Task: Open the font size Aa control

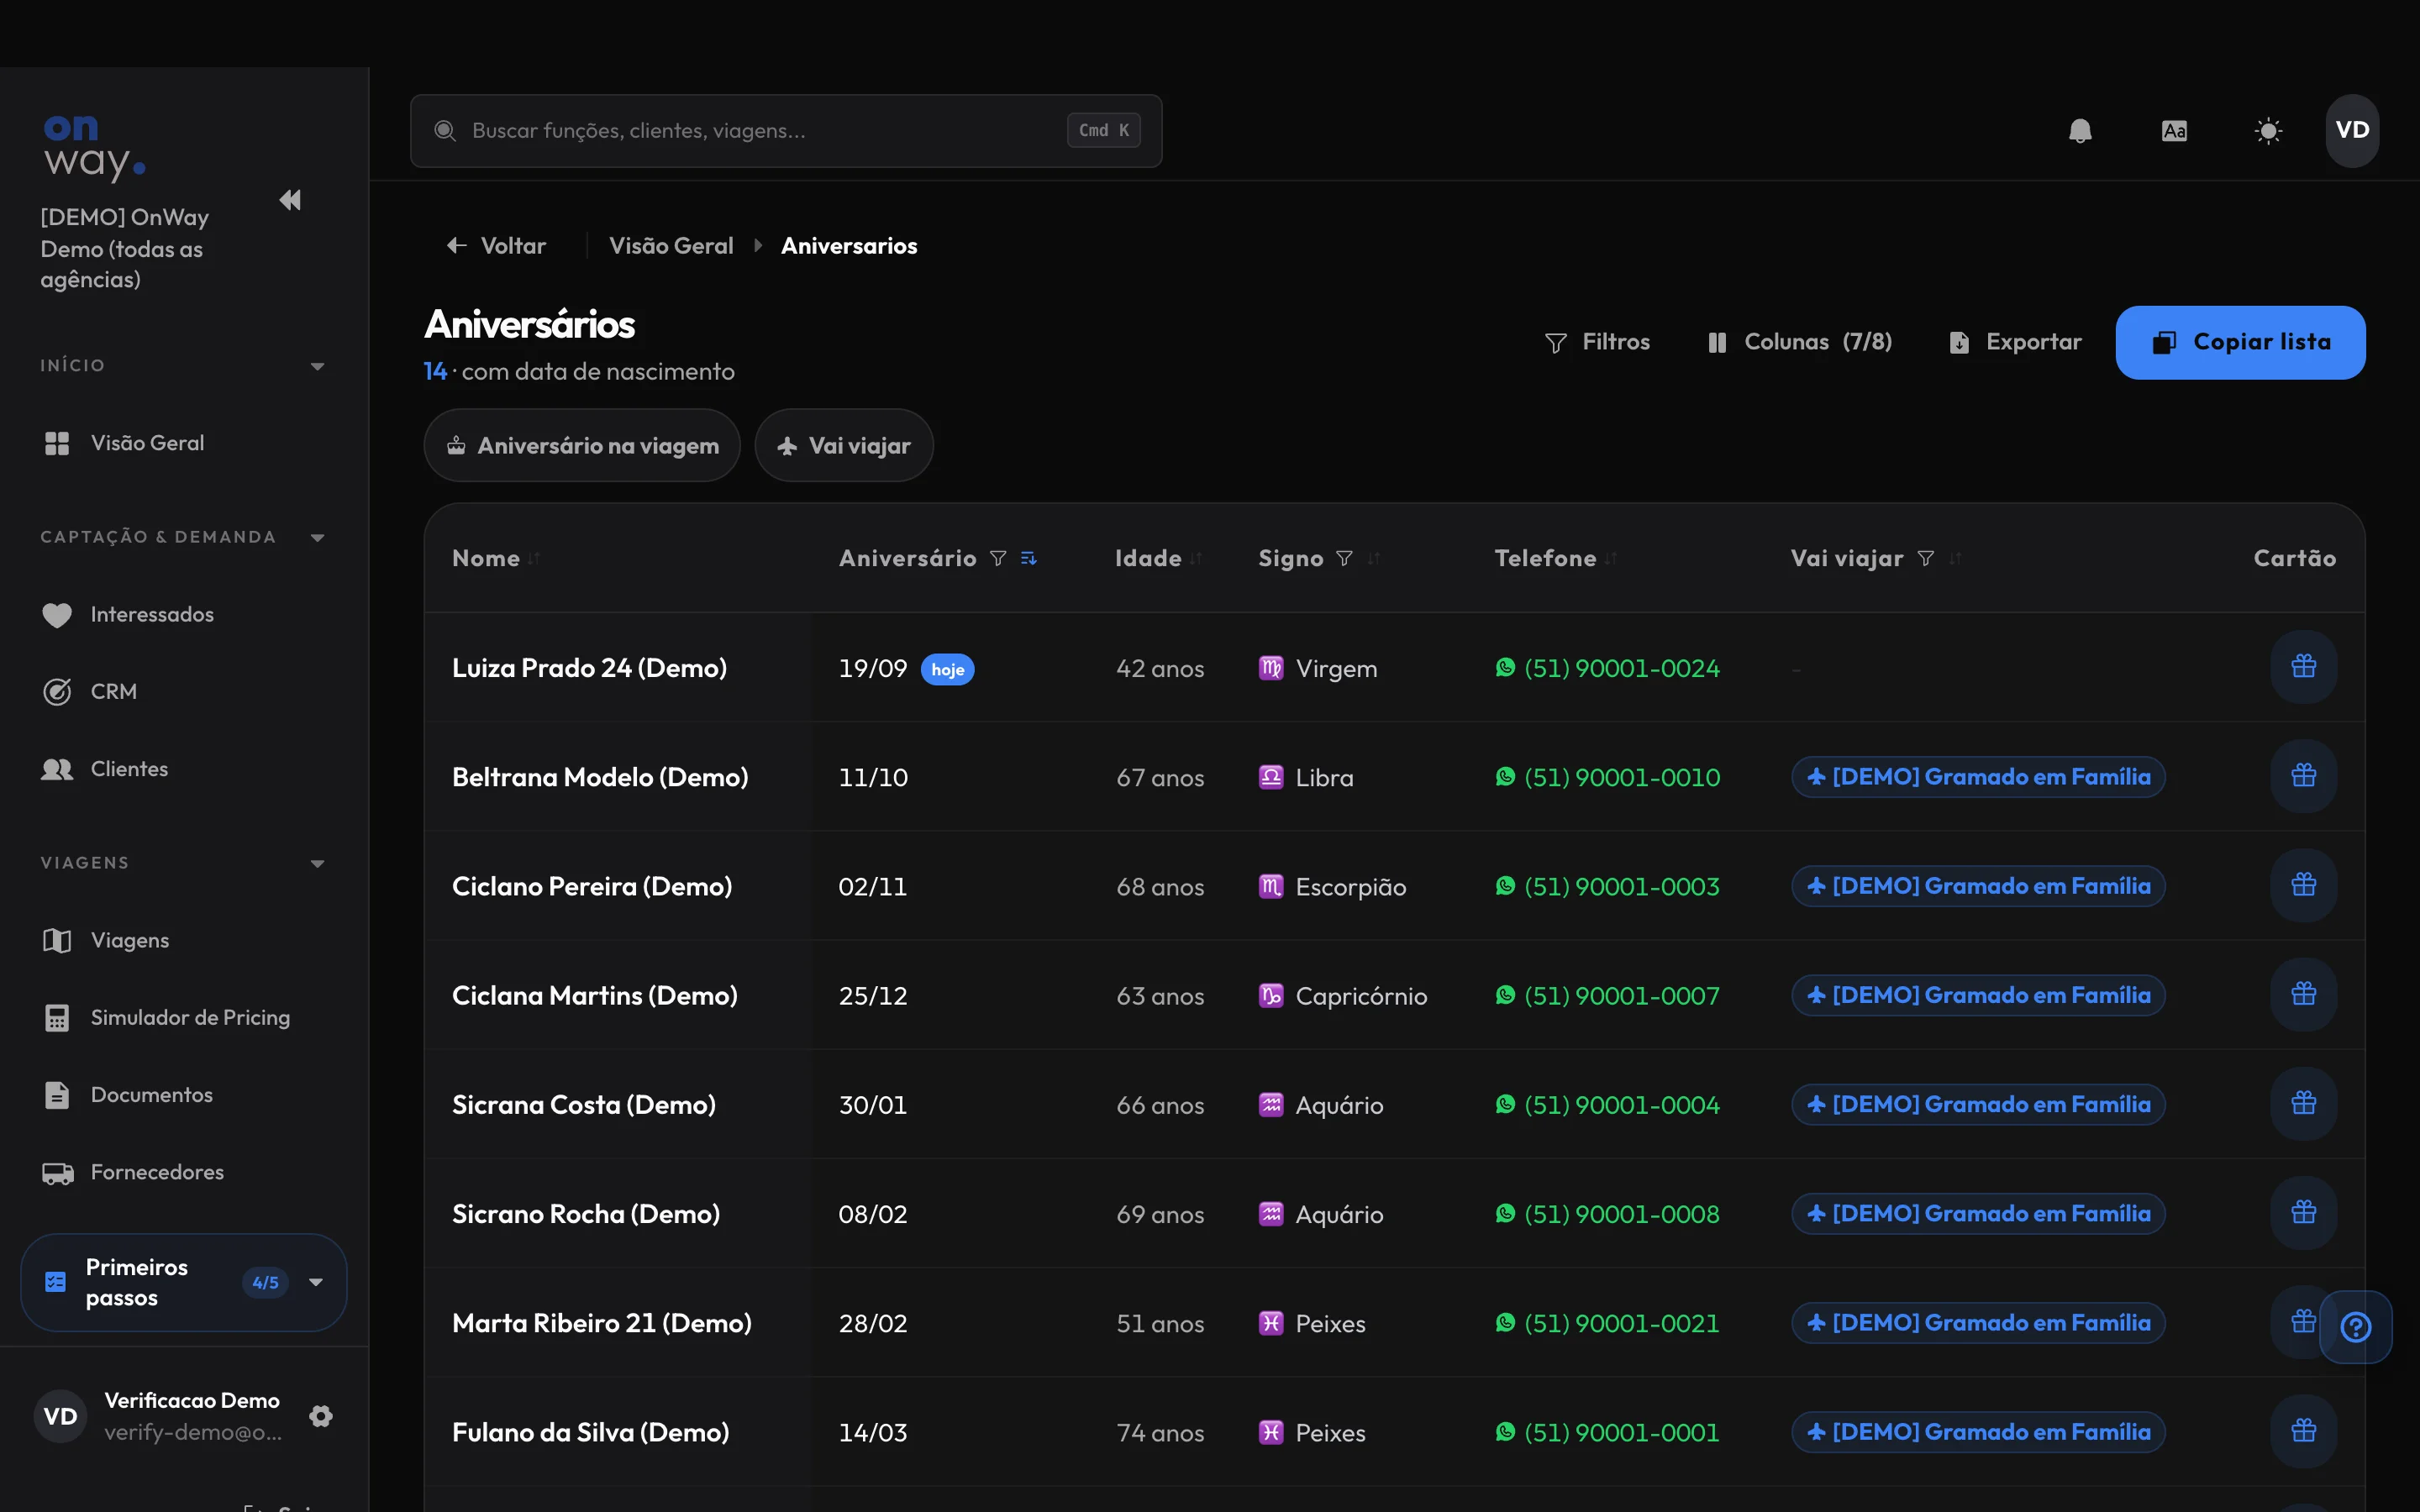Action: 2174,131
